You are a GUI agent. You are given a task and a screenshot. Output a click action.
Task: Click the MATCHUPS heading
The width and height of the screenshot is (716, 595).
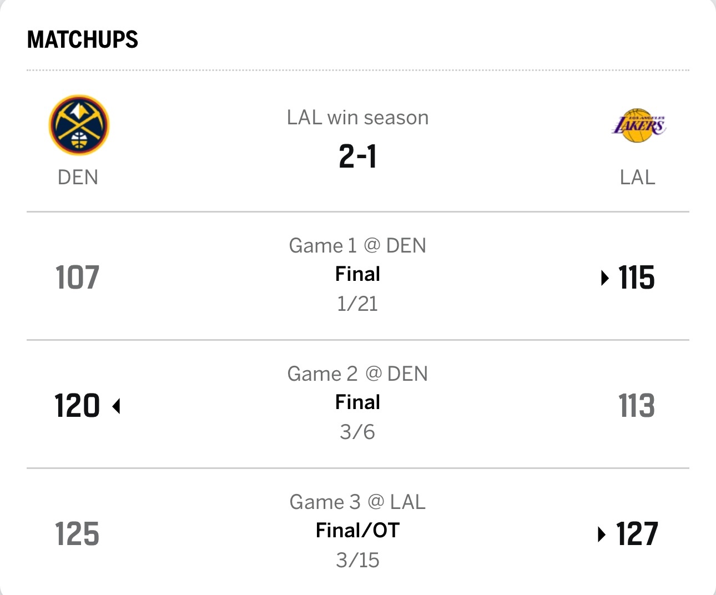[83, 39]
